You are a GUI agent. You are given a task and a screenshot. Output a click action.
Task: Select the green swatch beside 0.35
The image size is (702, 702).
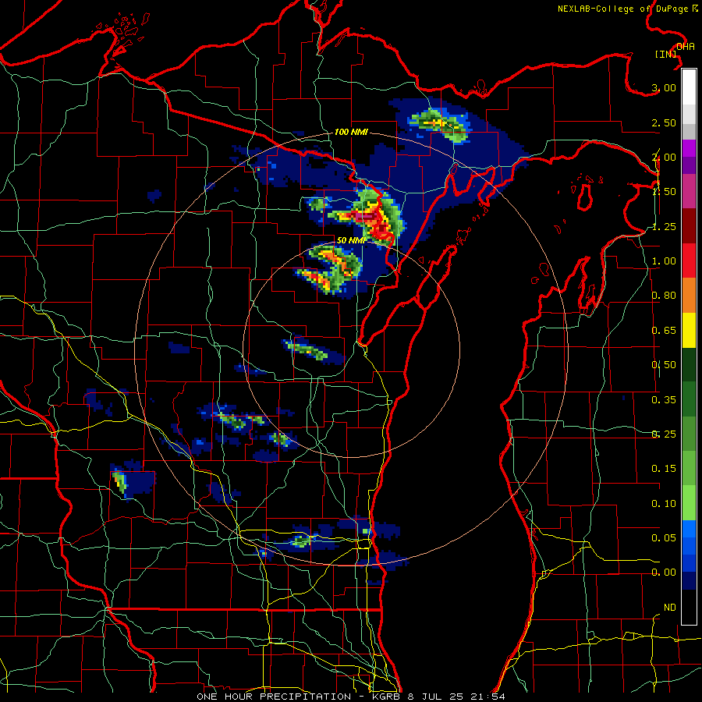tap(689, 399)
